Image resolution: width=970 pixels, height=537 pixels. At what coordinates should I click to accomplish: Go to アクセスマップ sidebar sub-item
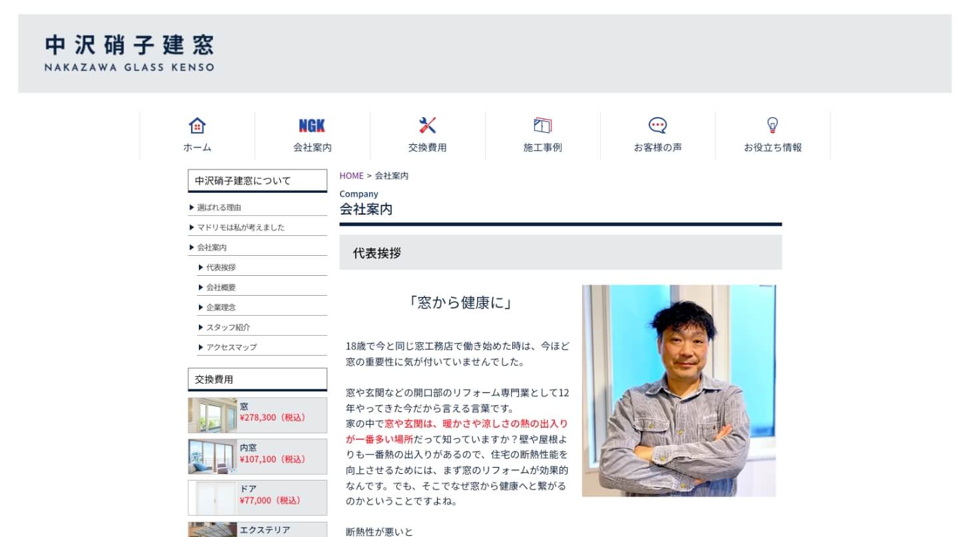click(262, 347)
